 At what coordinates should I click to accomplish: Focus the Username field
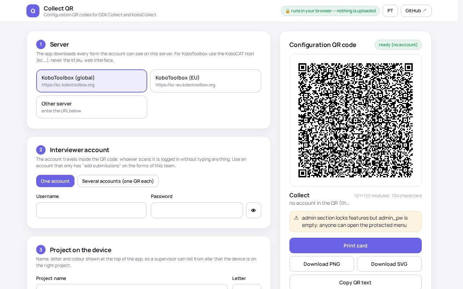91,210
